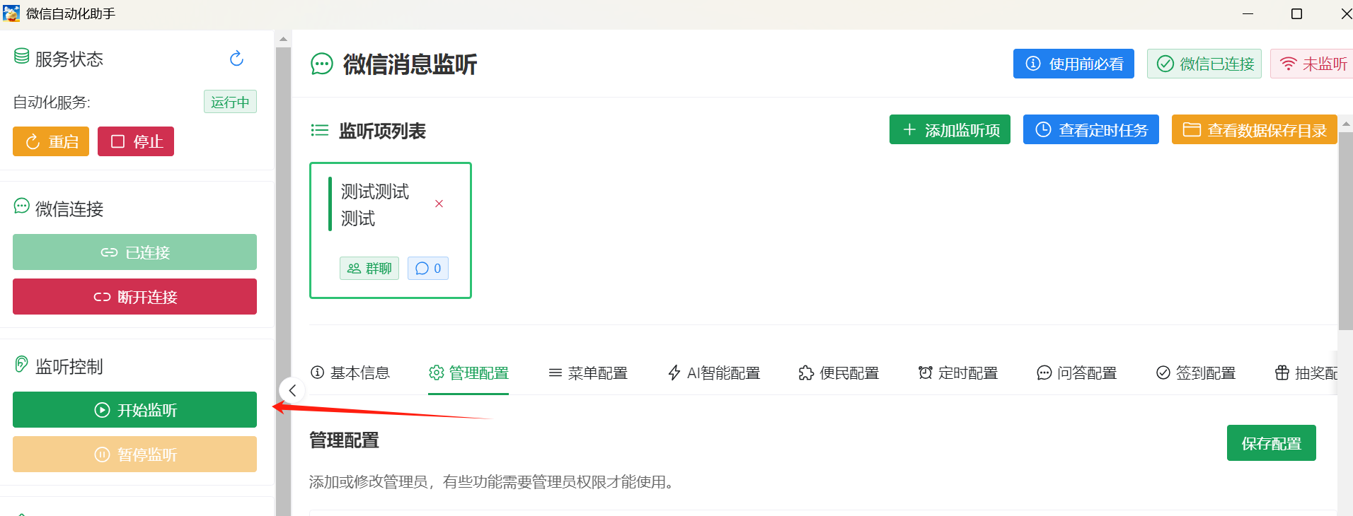Switch to the 菜单配置 tab
This screenshot has height=516, width=1353.
point(588,373)
